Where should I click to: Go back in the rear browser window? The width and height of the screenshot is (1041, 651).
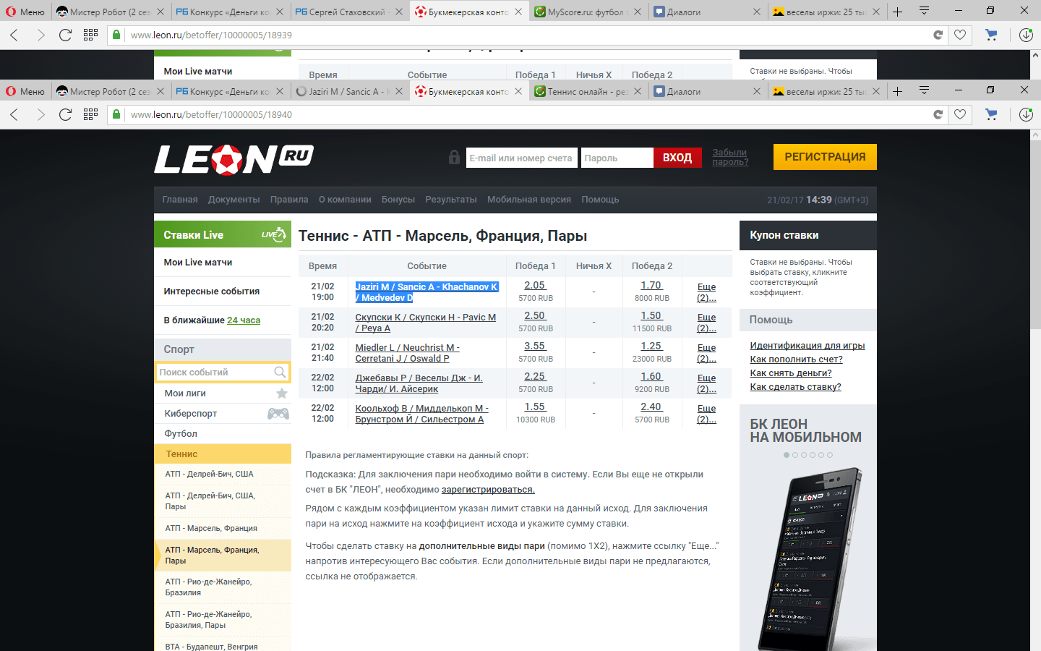(x=14, y=35)
